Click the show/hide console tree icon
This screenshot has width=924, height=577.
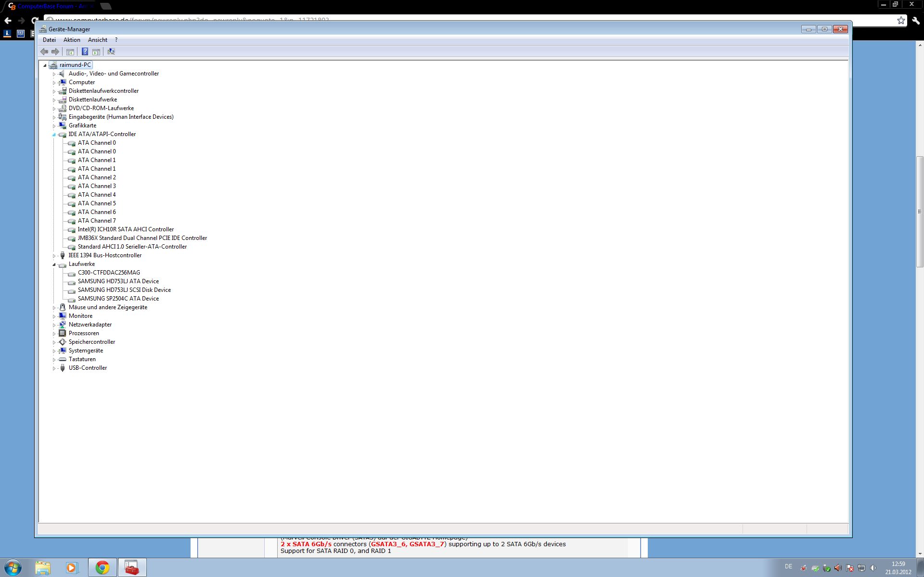pyautogui.click(x=70, y=51)
